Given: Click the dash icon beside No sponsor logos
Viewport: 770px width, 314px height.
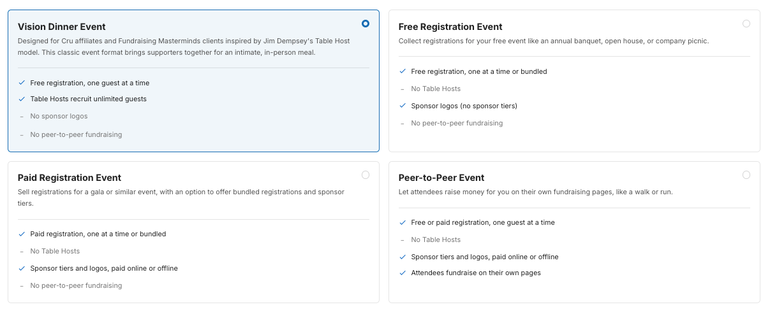Looking at the screenshot, I should tap(22, 117).
